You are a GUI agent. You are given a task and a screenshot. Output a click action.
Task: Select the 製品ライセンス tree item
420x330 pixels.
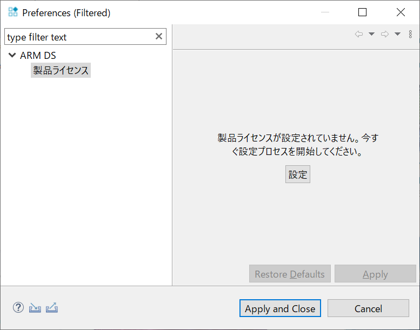[x=61, y=70]
